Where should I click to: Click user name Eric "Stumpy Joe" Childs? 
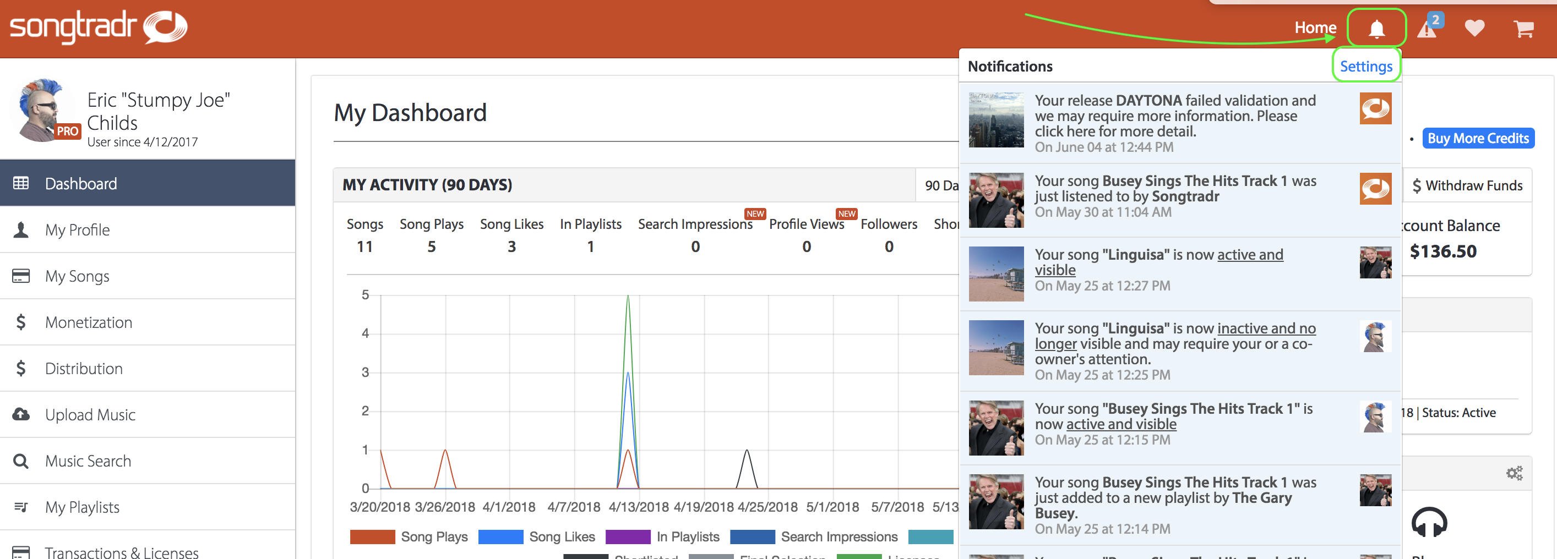159,111
